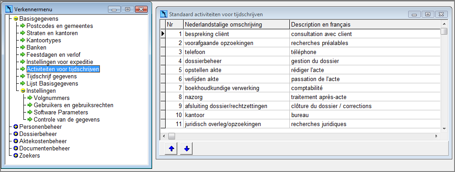Open Postcodes en gemeentes

click(60, 26)
